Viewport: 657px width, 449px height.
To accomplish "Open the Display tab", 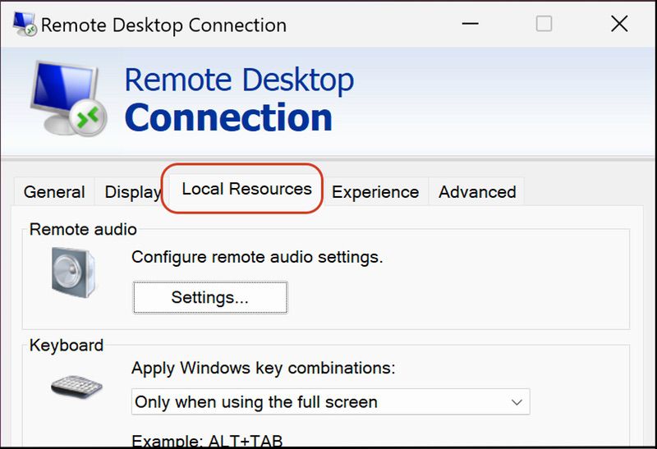I will point(132,192).
